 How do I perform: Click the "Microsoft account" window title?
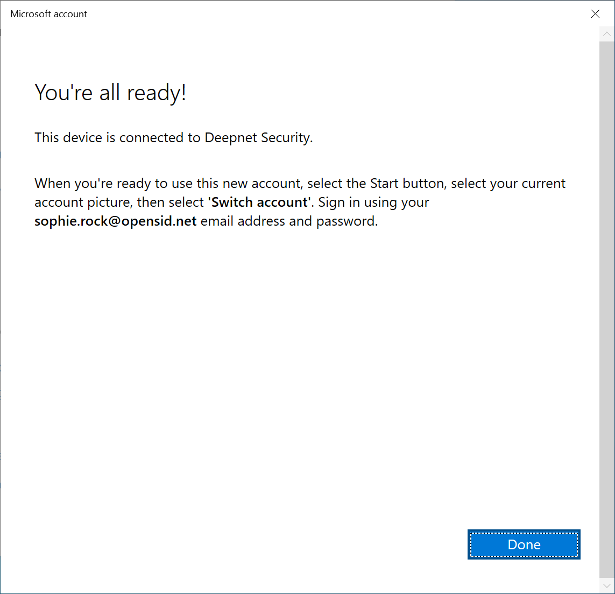pos(48,14)
